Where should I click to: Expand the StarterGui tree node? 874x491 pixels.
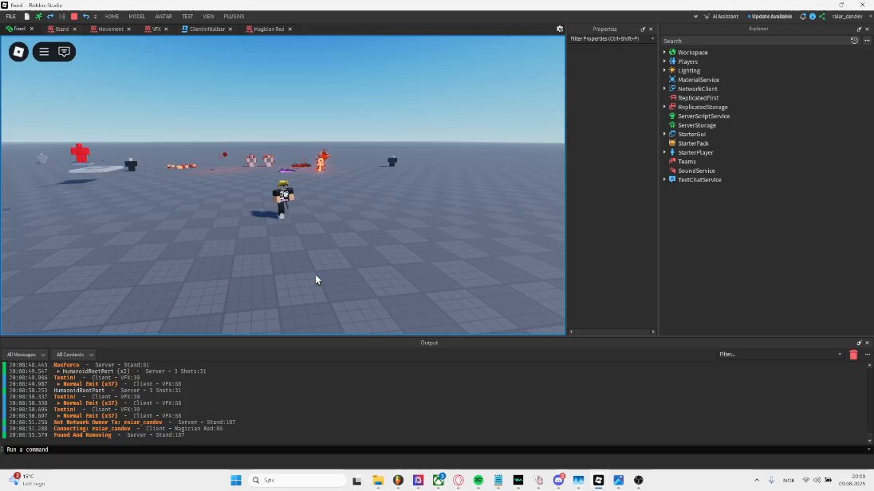point(664,135)
